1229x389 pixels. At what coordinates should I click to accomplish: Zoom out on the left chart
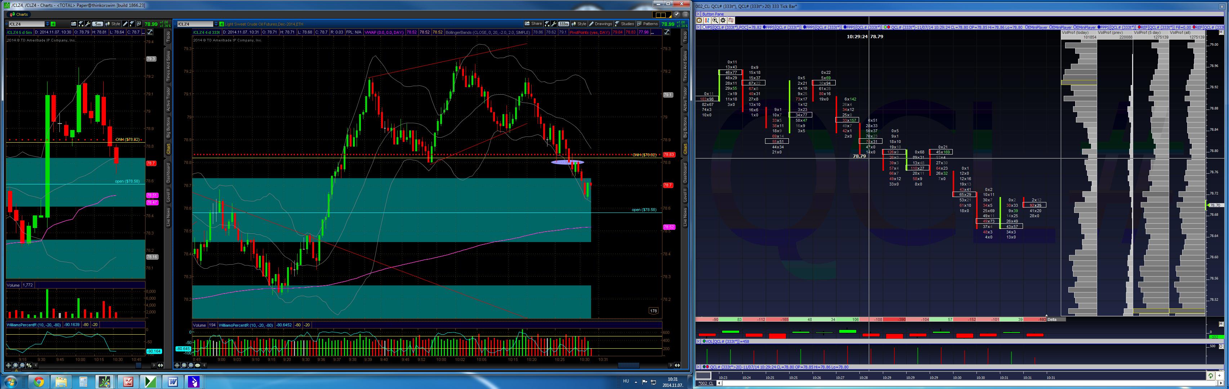pos(22,366)
